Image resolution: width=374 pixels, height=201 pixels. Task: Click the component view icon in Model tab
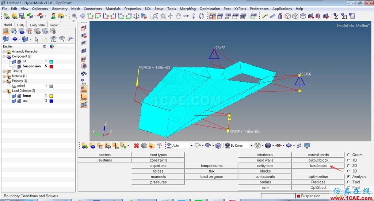pos(22,31)
